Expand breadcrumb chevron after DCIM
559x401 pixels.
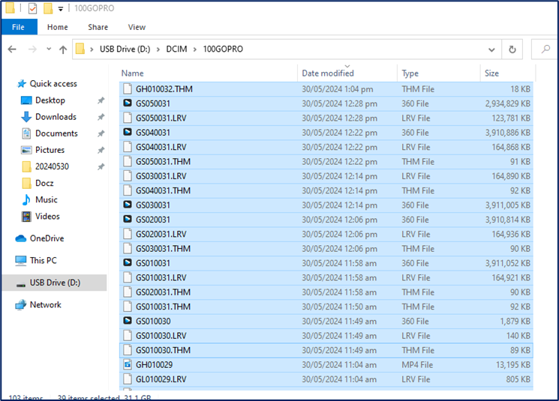point(195,49)
